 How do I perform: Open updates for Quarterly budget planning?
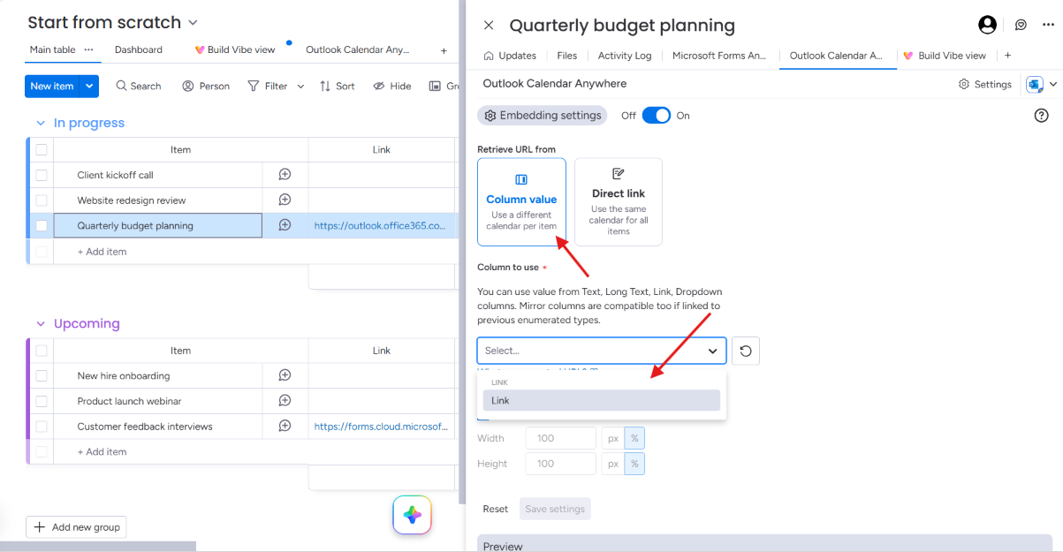pyautogui.click(x=285, y=225)
